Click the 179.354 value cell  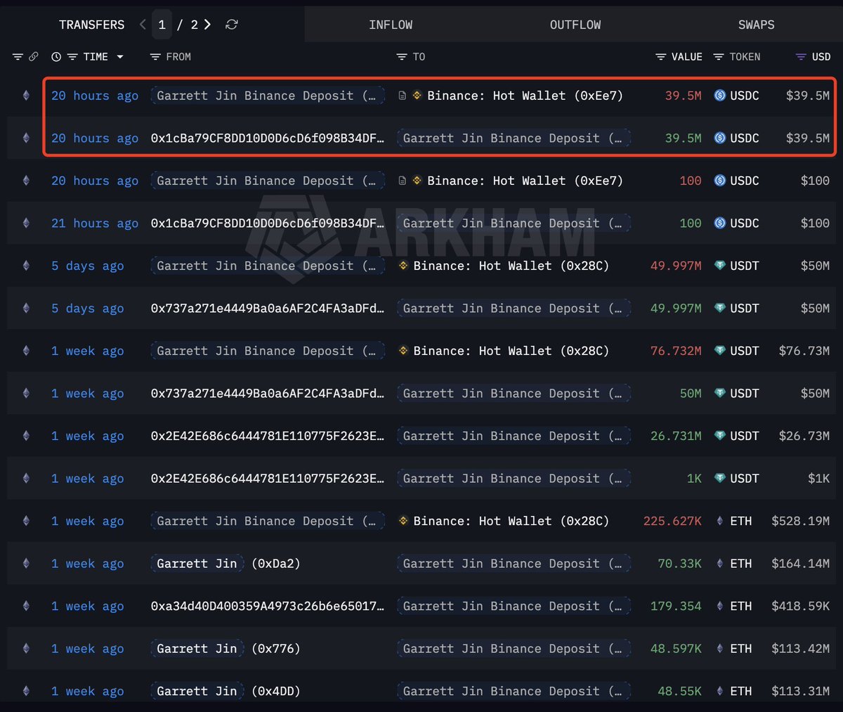point(676,606)
